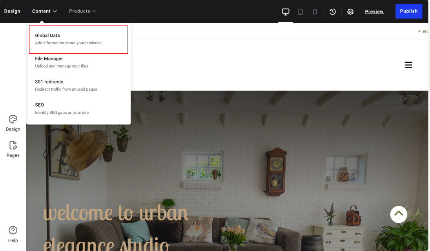Switch to mobile preview icon
This screenshot has height=251, width=430.
315,12
